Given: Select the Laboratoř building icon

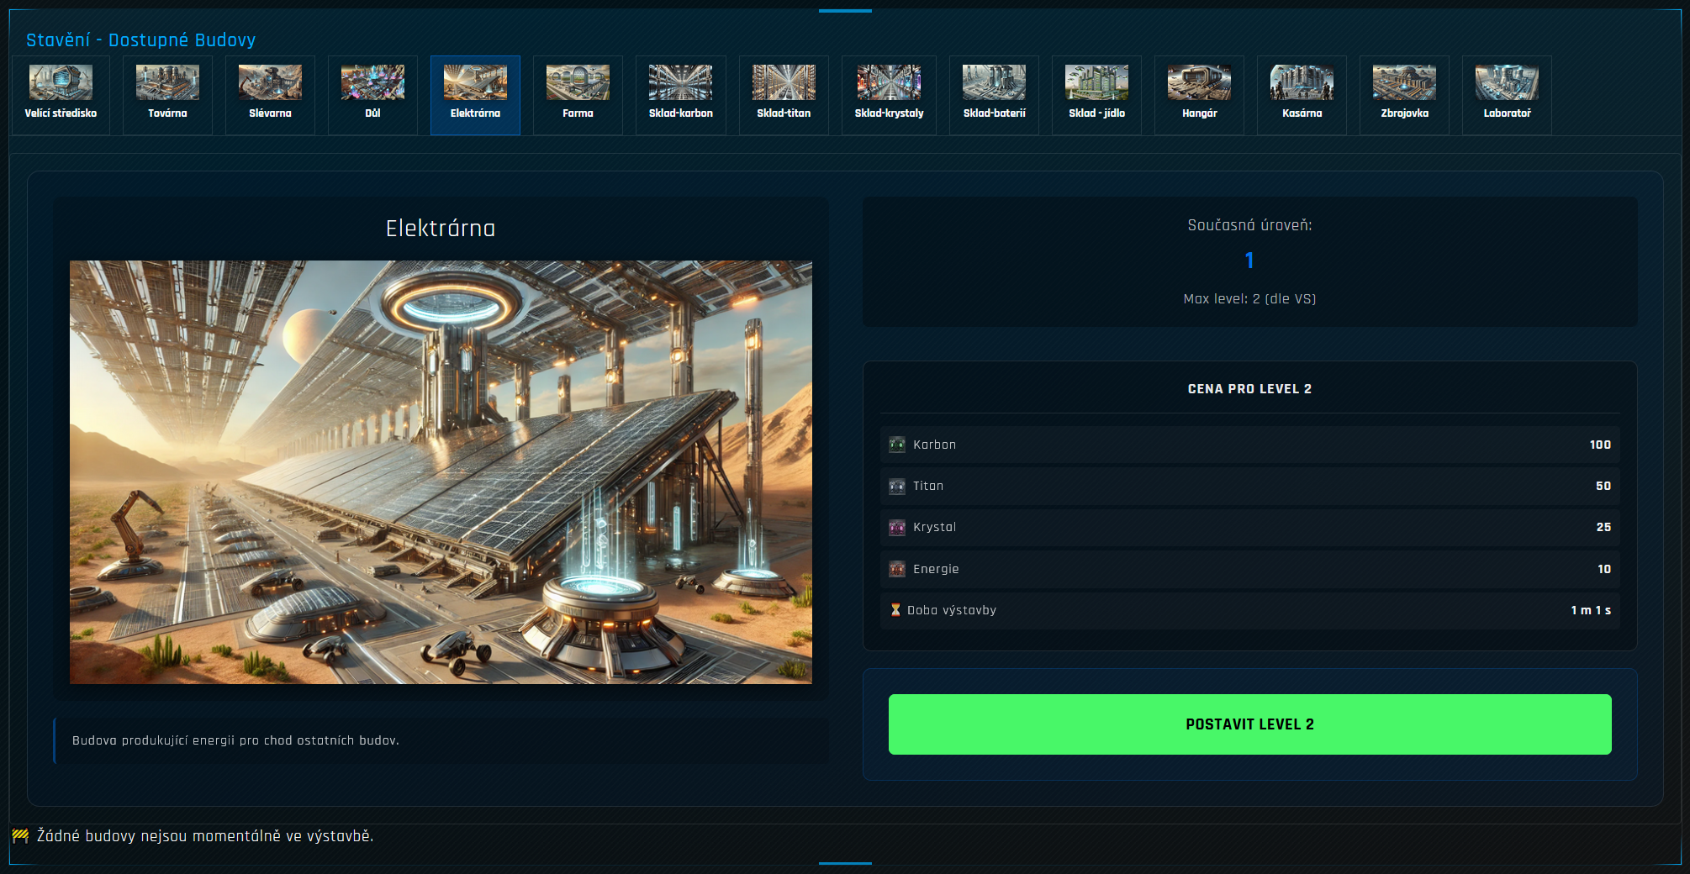Looking at the screenshot, I should click(1507, 94).
